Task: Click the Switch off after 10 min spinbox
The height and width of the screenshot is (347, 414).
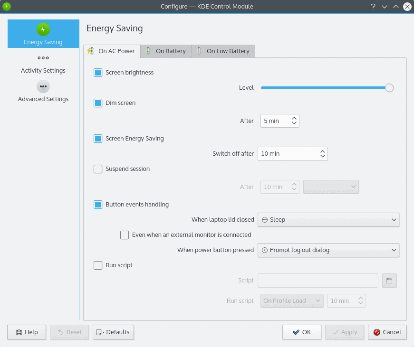Action: (x=288, y=154)
